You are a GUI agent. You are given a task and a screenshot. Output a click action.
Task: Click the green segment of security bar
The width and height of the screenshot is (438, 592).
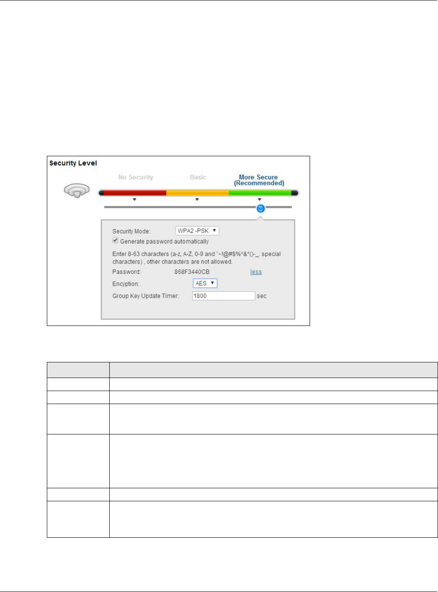pos(260,193)
